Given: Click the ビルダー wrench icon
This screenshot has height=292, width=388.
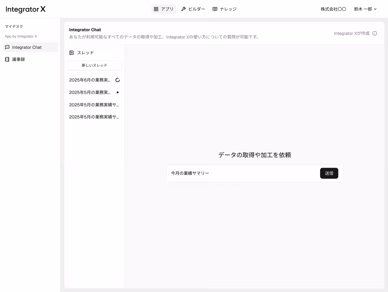Looking at the screenshot, I should [183, 9].
